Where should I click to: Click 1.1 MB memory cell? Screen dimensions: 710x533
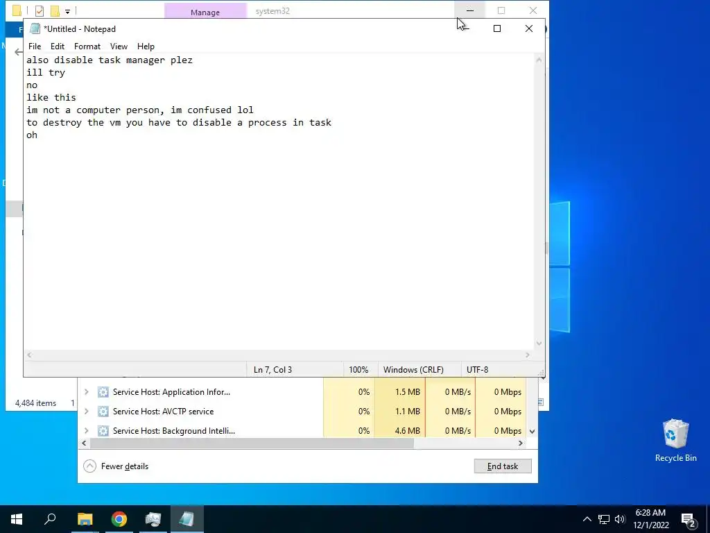pos(400,411)
